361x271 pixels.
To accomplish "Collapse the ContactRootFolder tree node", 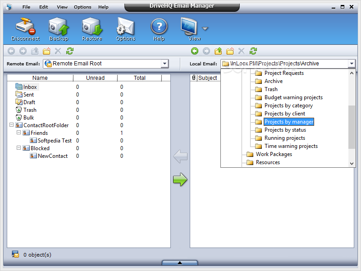I will [x=11, y=124].
